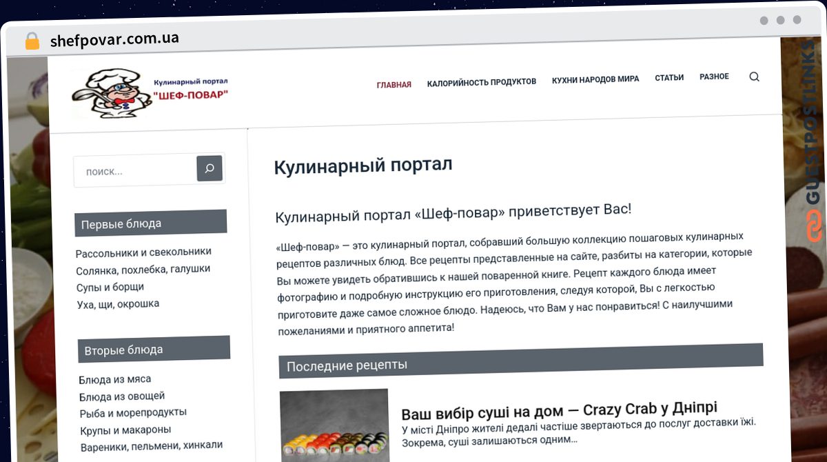Open Вареники, пельмени, хинкали category
Image resolution: width=827 pixels, height=462 pixels.
151,445
